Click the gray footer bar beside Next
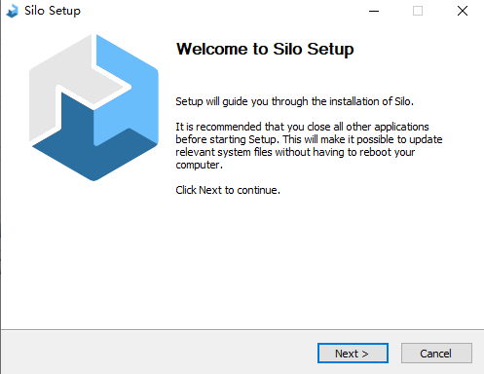 pyautogui.click(x=159, y=353)
